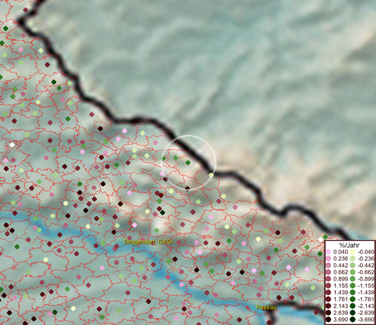Image resolution: width=376 pixels, height=325 pixels.
Task: Click the blackish-green point north of Deggendorf label
Action: pos(163,212)
